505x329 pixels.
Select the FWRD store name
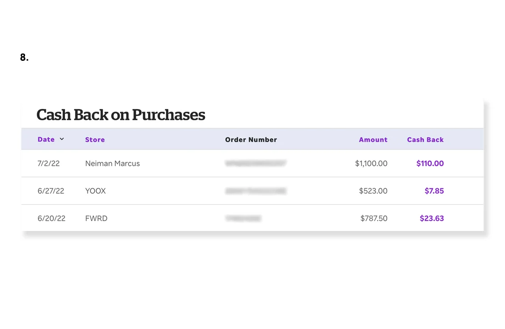tap(96, 218)
